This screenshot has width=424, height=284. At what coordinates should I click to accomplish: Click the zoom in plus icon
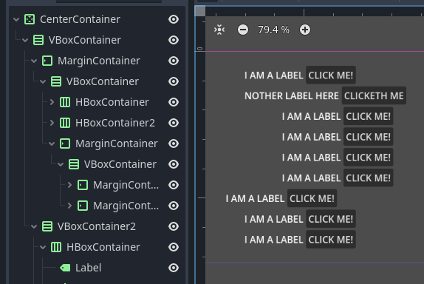tap(305, 30)
